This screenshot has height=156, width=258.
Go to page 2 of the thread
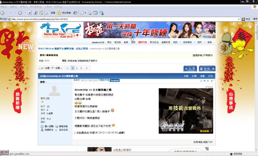pos(77,68)
